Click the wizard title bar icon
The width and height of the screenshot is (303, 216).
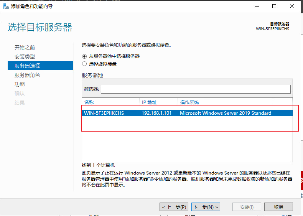coord(6,7)
